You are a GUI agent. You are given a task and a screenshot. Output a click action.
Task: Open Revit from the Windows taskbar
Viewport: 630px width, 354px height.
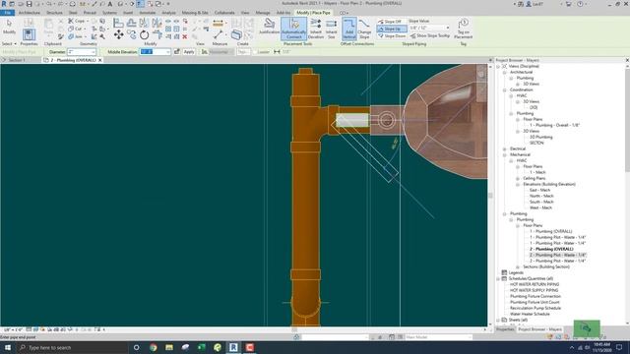point(233,347)
